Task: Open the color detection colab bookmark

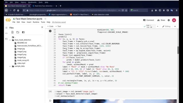Action: 100,15
